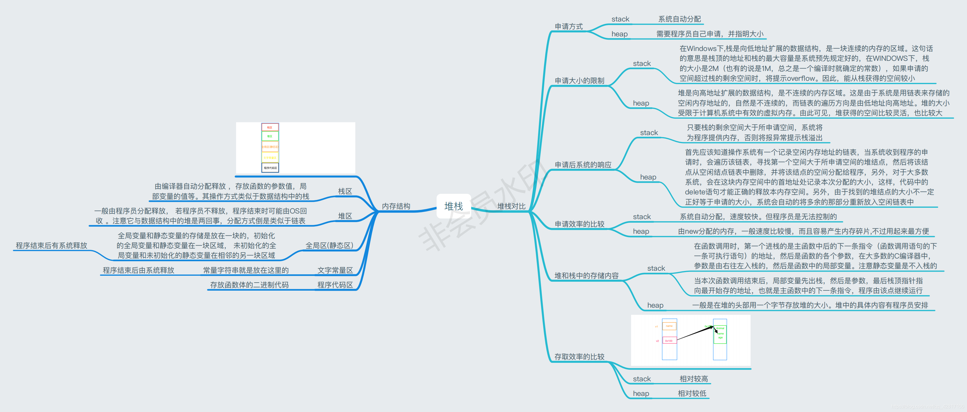The width and height of the screenshot is (967, 412).
Task: Click the text 程序结束后由系统释放
Action: pos(139,270)
